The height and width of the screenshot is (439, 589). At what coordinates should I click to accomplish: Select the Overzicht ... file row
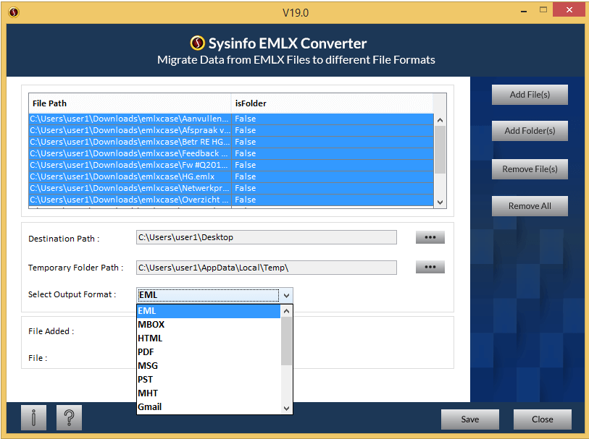pos(231,200)
